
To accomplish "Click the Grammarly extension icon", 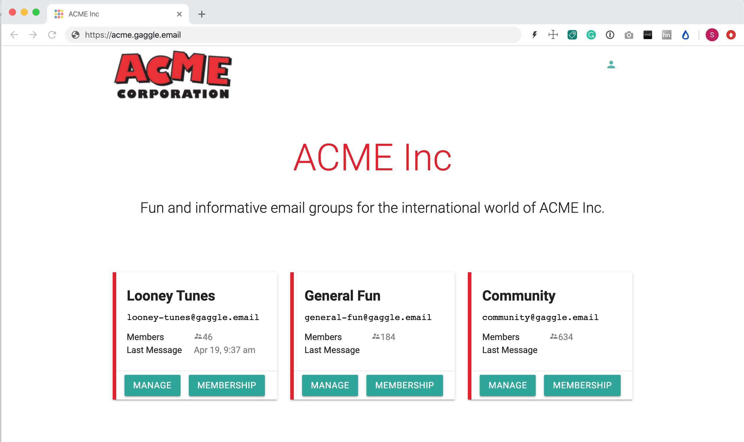I will tap(591, 35).
